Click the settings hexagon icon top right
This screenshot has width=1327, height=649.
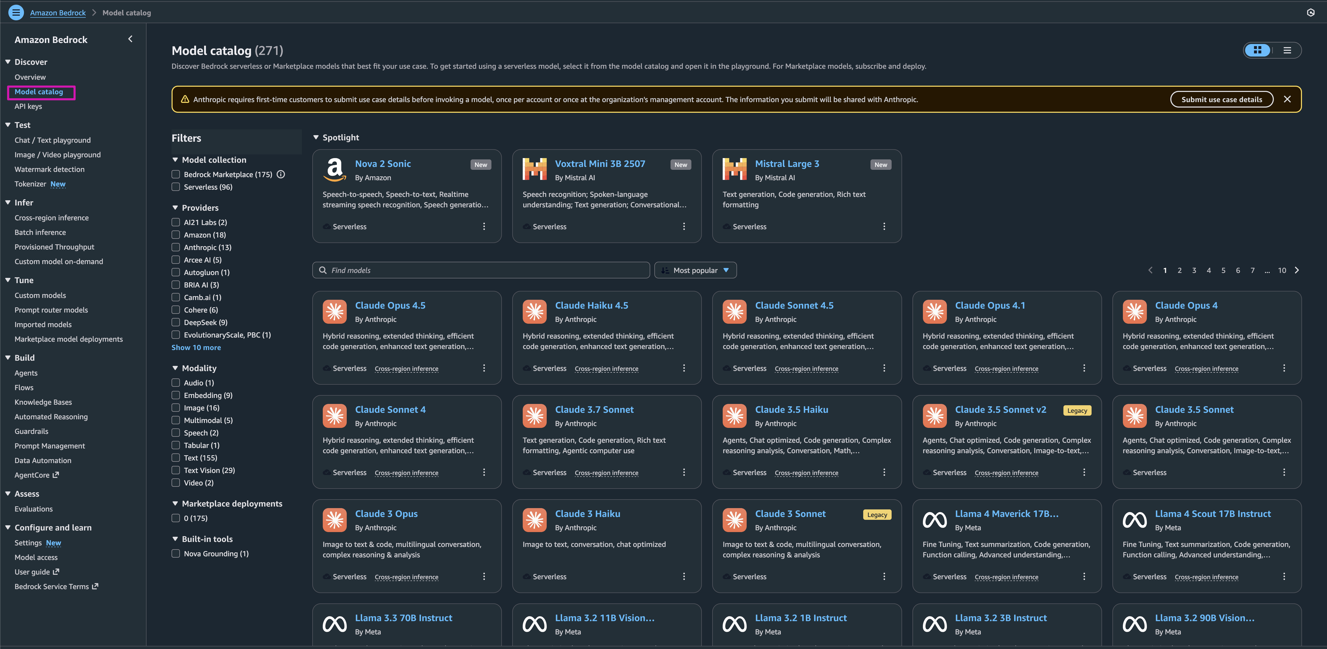click(1311, 12)
